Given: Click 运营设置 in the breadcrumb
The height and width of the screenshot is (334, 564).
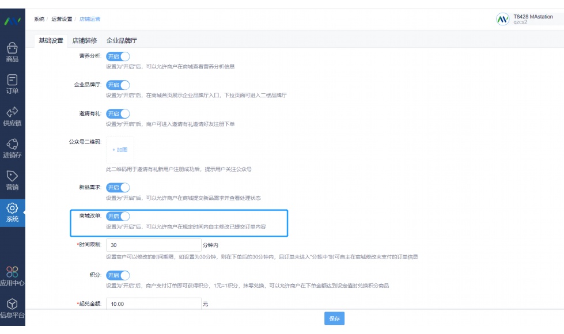Looking at the screenshot, I should pos(62,20).
